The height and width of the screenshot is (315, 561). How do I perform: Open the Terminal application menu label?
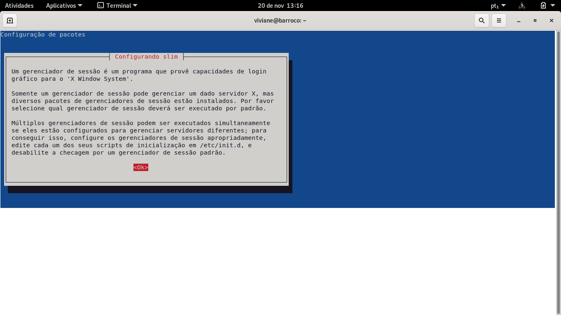pyautogui.click(x=119, y=6)
